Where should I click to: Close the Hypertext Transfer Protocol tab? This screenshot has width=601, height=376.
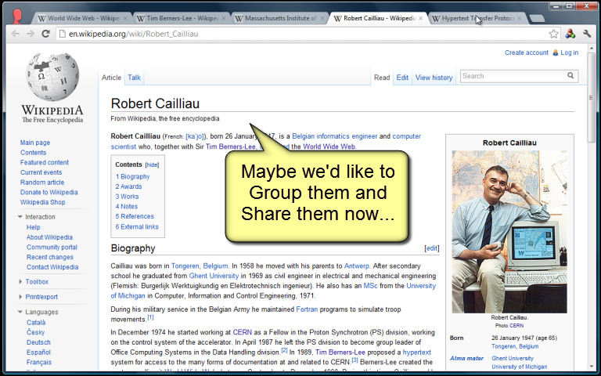(x=520, y=19)
